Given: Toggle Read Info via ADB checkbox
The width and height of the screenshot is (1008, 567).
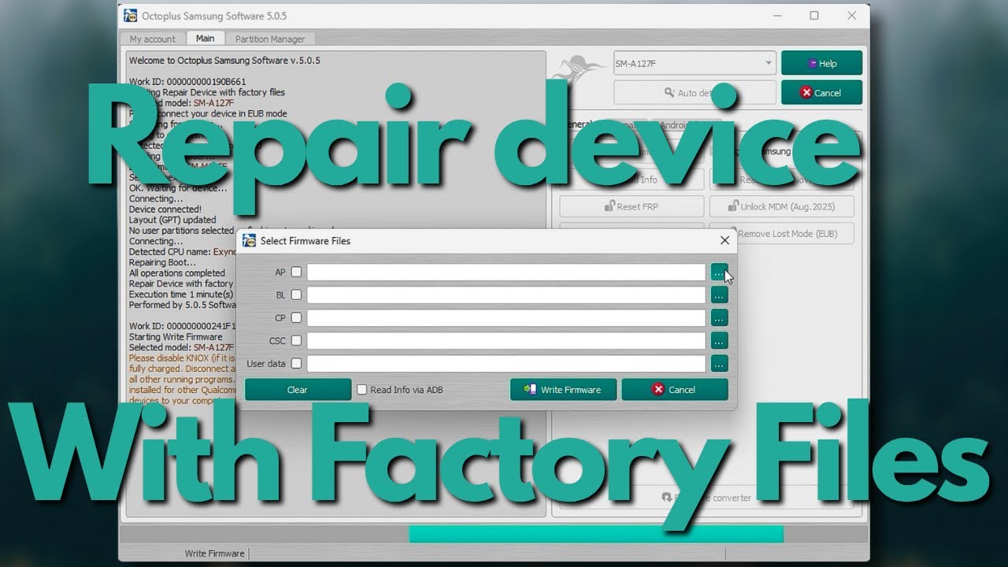Looking at the screenshot, I should click(x=400, y=390).
